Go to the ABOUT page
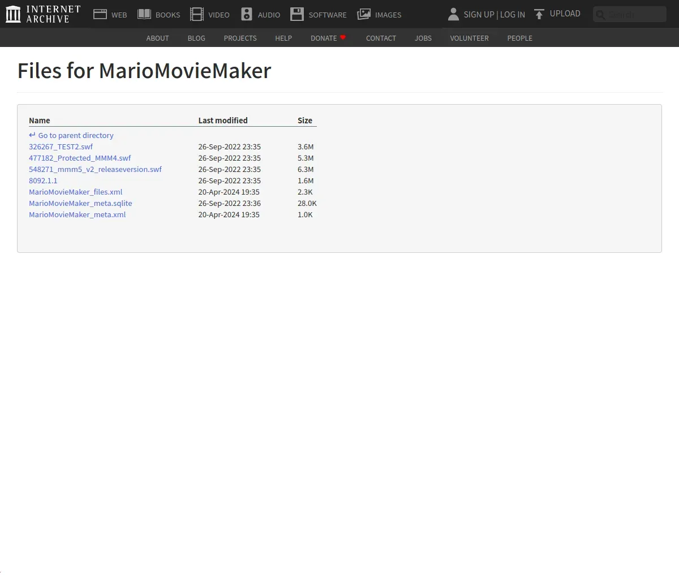679x577 pixels. pyautogui.click(x=157, y=38)
